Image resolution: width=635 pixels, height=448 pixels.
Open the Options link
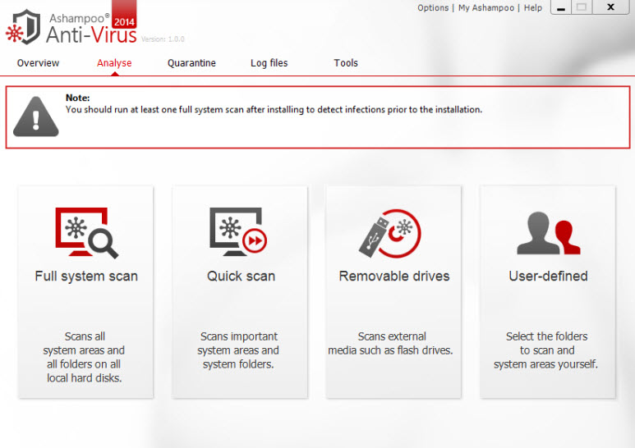click(x=433, y=7)
